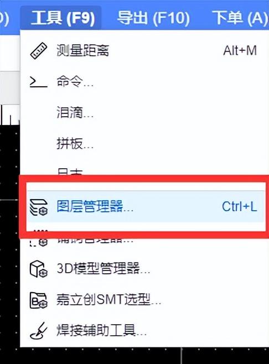Click the partially hidden 日志 menu entry
The image size is (269, 364).
[x=70, y=172]
